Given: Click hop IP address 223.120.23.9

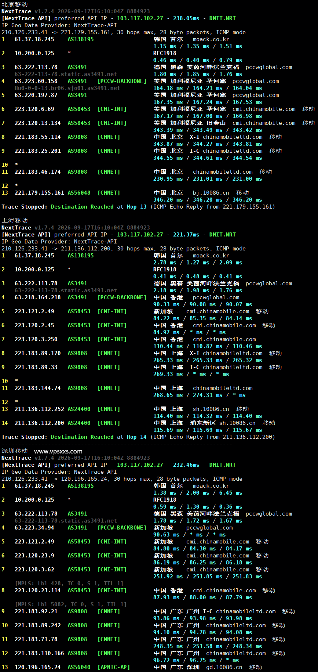Looking at the screenshot, I should coord(34,556).
